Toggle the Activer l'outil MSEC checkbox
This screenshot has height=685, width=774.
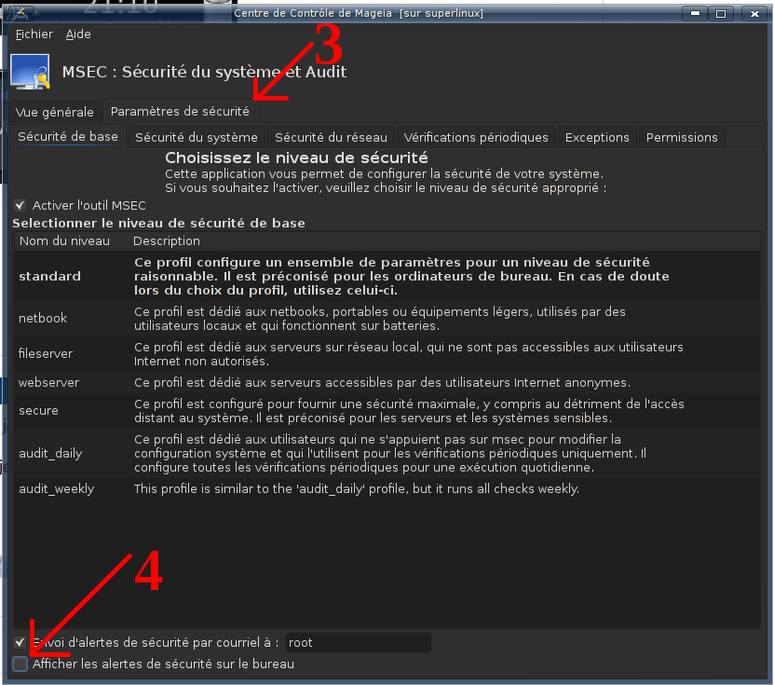pyautogui.click(x=20, y=205)
